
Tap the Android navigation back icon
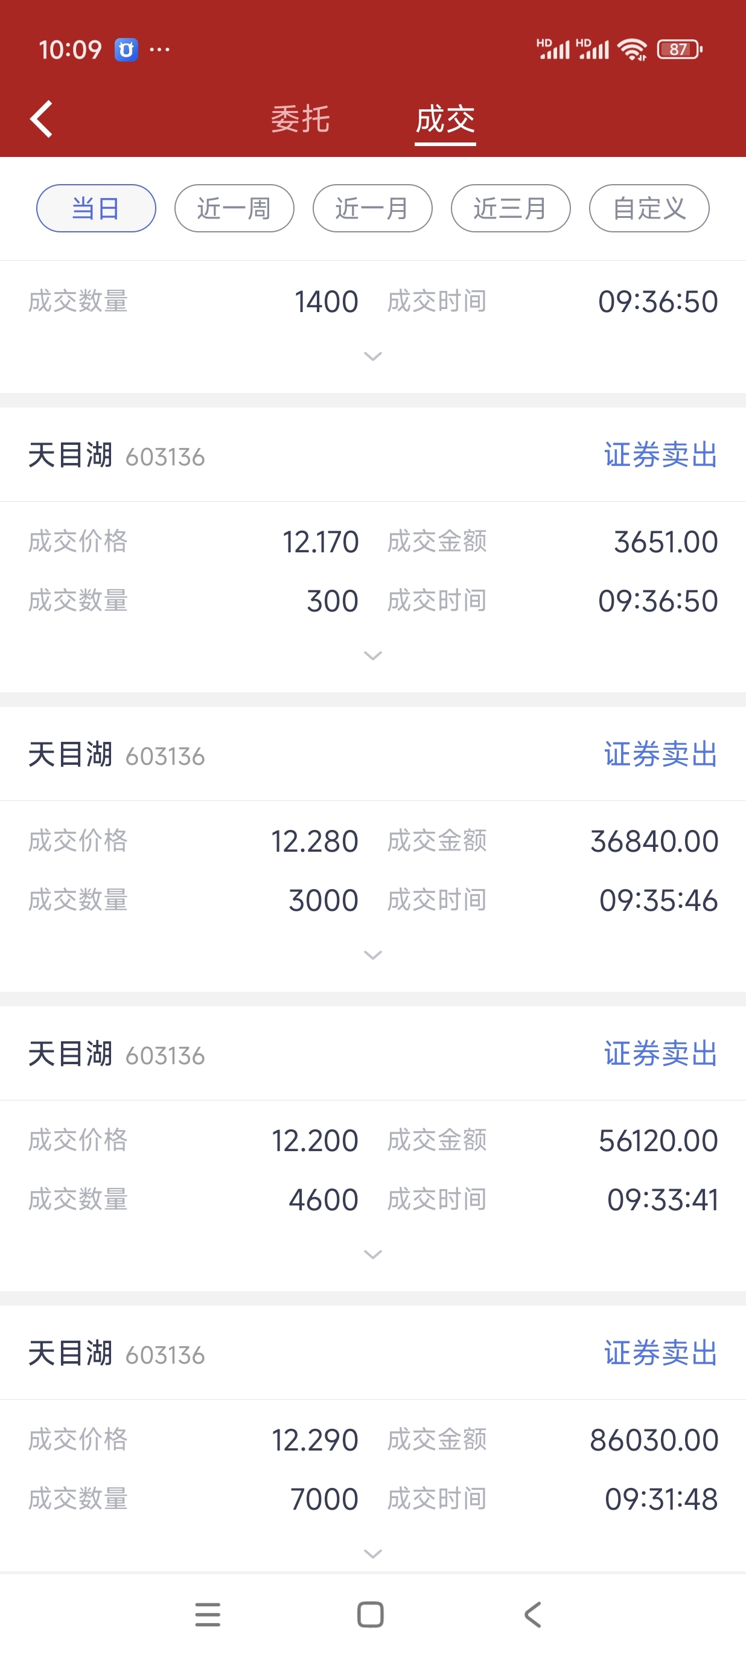(x=533, y=1614)
